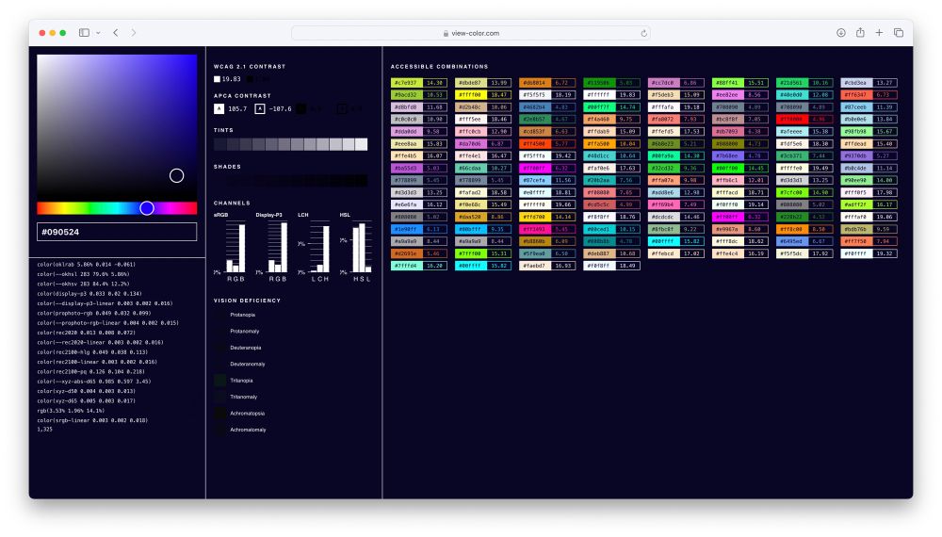This screenshot has width=942, height=537.
Task: Pick the #88ff41 green combination
Action: click(740, 83)
